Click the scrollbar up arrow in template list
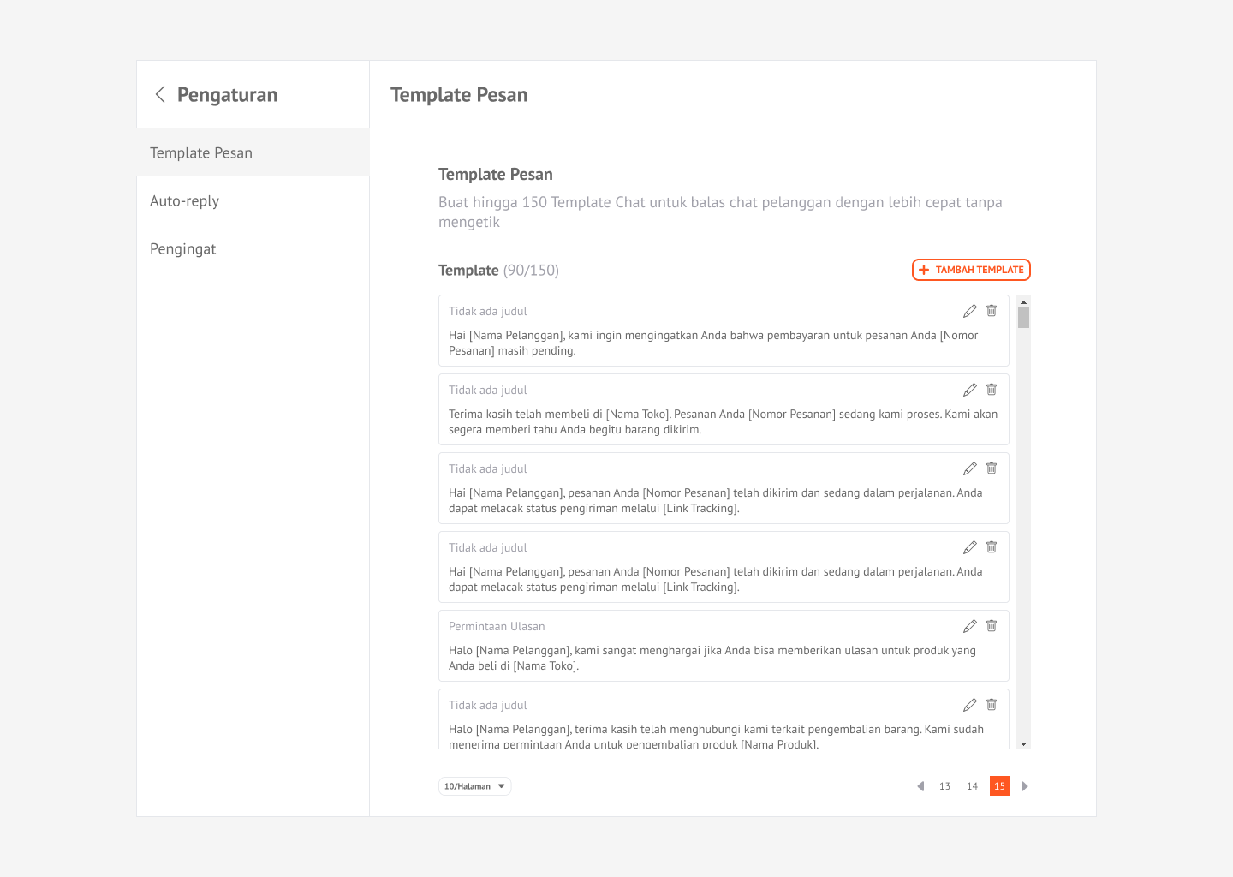Image resolution: width=1233 pixels, height=877 pixels. click(1023, 302)
